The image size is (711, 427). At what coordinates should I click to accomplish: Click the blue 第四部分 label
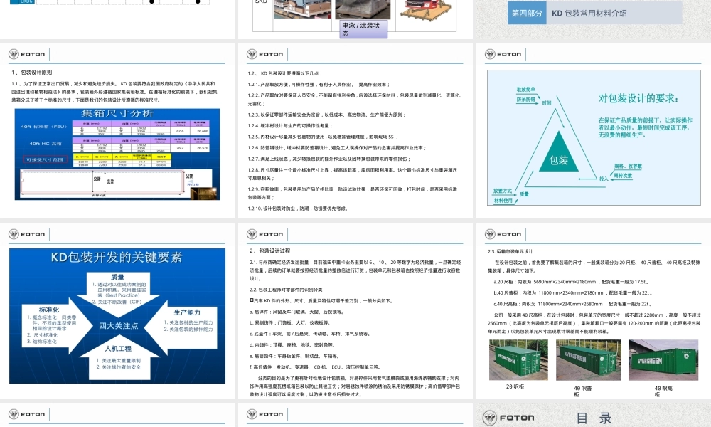pyautogui.click(x=527, y=13)
